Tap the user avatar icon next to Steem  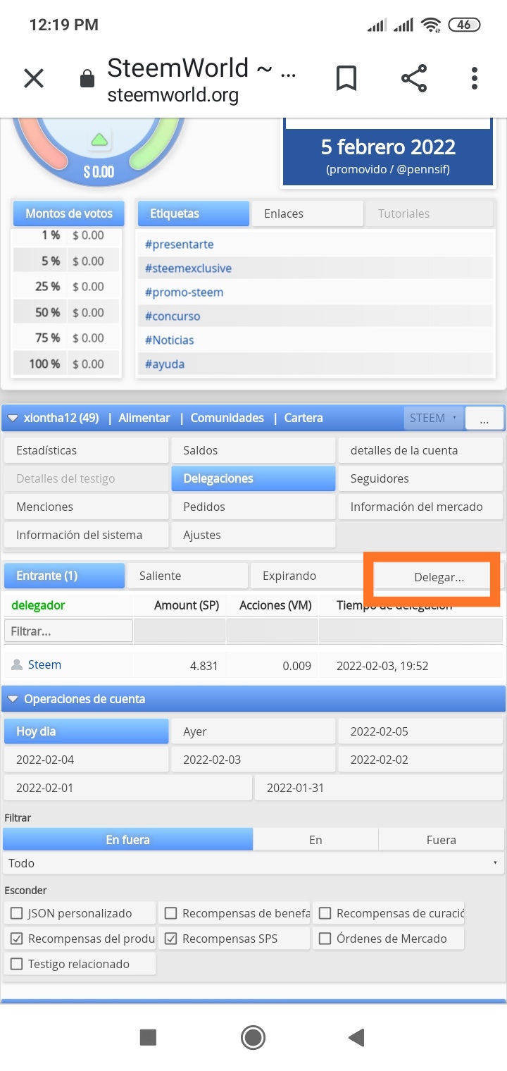point(17,664)
